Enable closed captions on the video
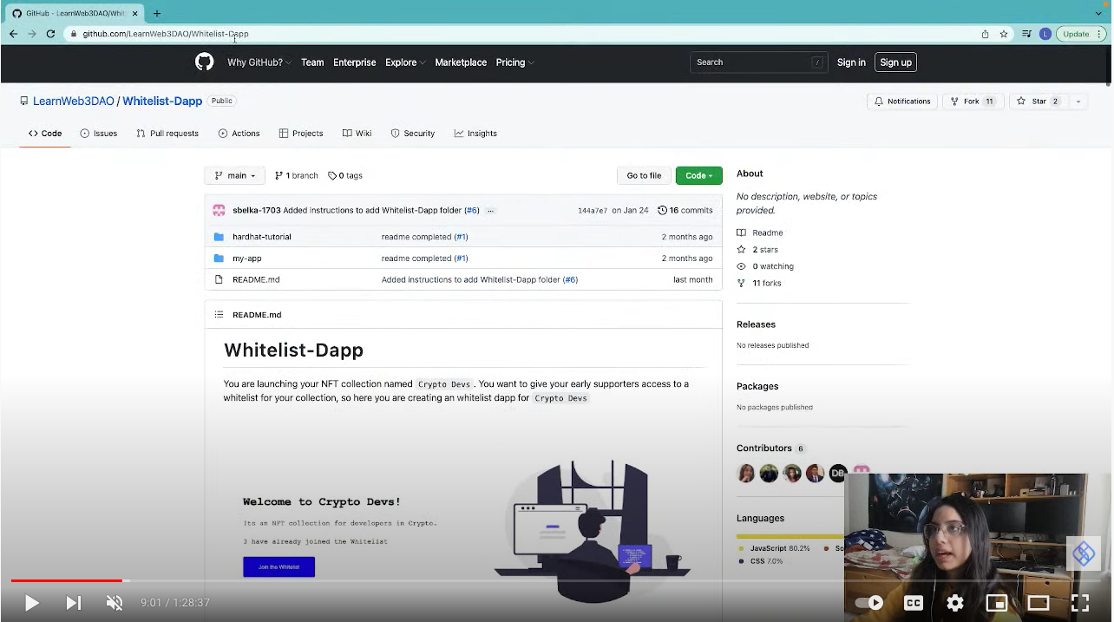 pos(913,602)
